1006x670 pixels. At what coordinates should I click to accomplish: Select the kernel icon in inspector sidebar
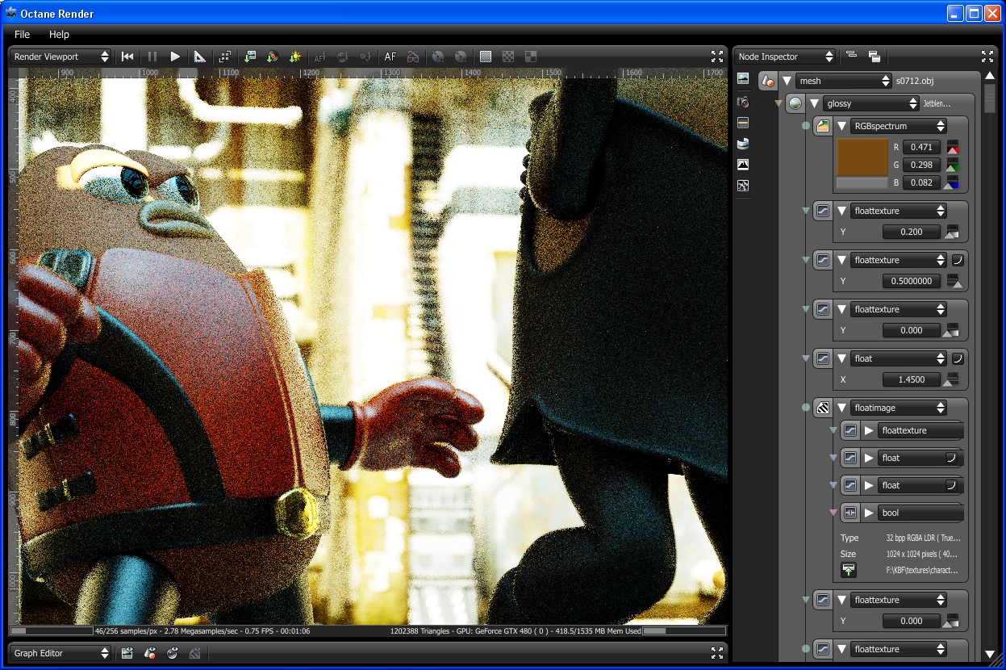coord(743,186)
